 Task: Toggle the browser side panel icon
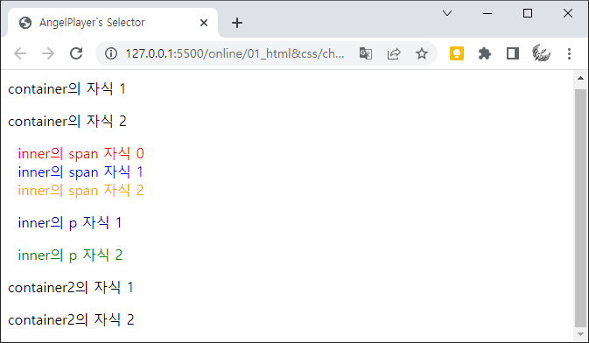pyautogui.click(x=513, y=53)
